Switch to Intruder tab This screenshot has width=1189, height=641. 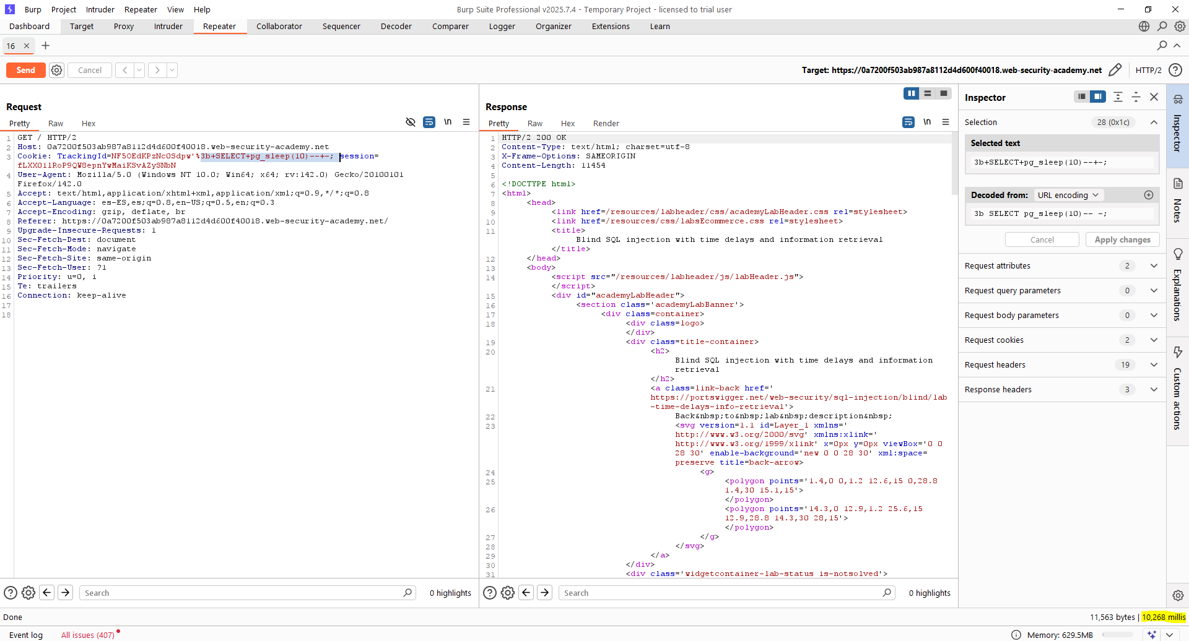tap(168, 27)
